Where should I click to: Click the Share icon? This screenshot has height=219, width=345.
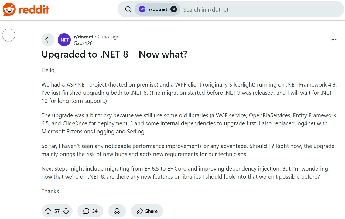140,211
